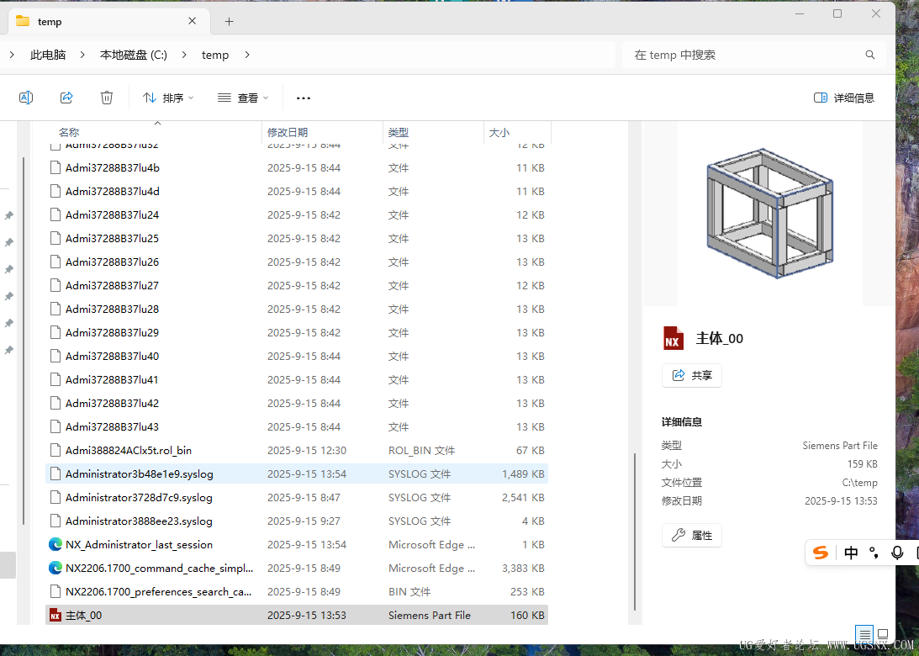Open the 查看 view dropdown
919x656 pixels.
point(243,98)
